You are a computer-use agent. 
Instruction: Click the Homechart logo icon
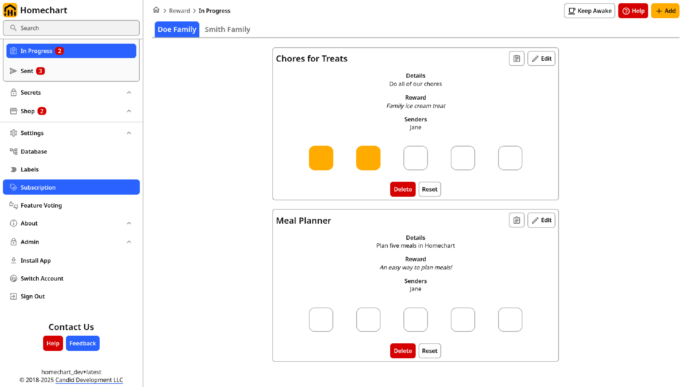pyautogui.click(x=10, y=10)
